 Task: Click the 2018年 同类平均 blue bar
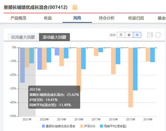tap(84, 58)
